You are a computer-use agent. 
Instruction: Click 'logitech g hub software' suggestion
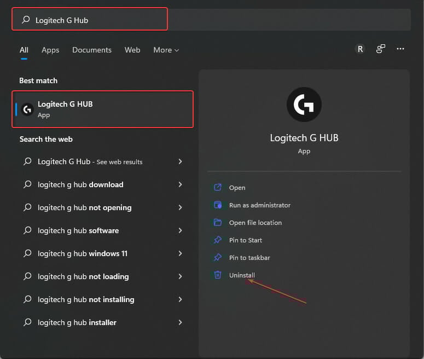coord(103,230)
